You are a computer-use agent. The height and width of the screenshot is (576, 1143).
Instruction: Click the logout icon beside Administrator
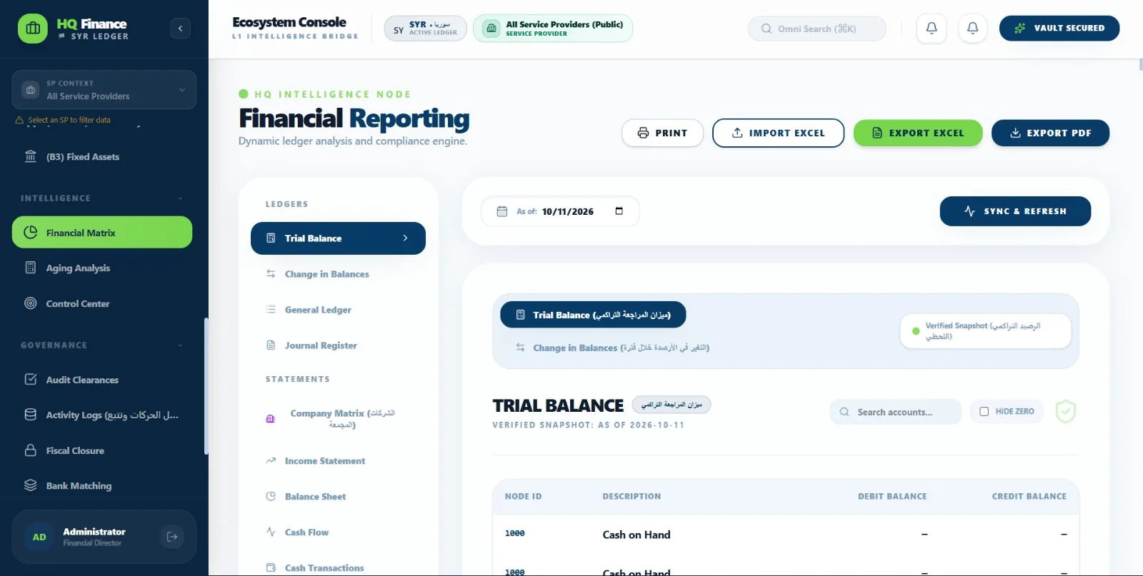click(x=172, y=537)
